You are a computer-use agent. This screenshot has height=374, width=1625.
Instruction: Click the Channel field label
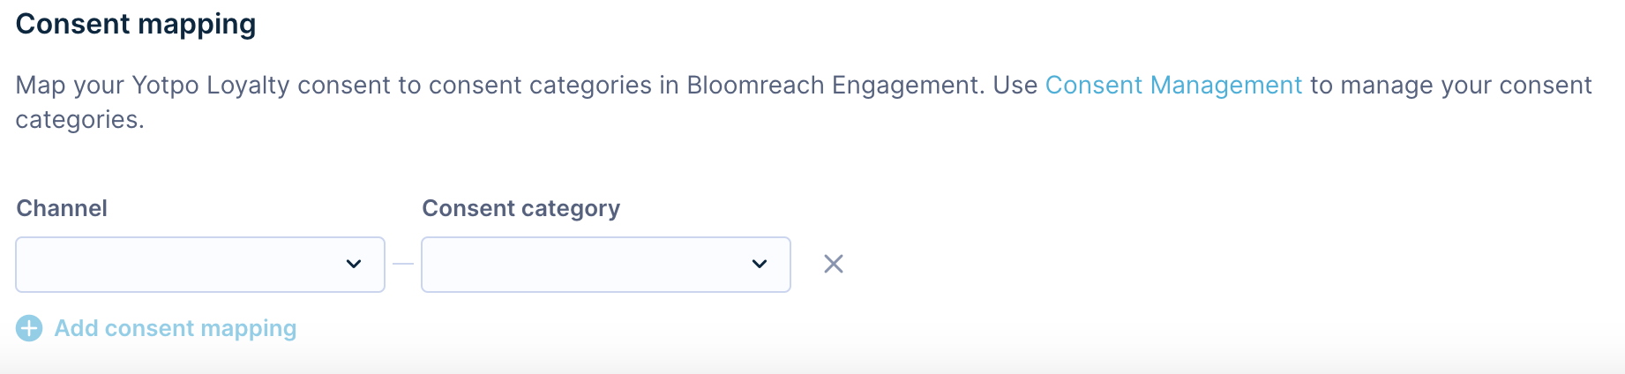click(62, 209)
